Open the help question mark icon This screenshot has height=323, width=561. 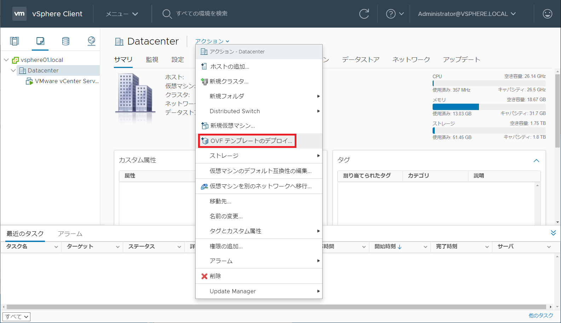[x=391, y=14]
